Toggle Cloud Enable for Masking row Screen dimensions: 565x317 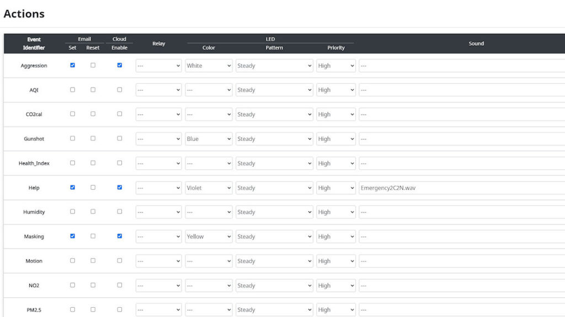coord(119,237)
